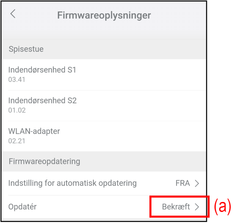Click the chevron beside Bekræft
The image size is (234, 223).
pos(197,207)
